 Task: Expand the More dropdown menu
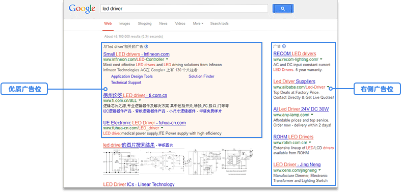(x=198, y=23)
